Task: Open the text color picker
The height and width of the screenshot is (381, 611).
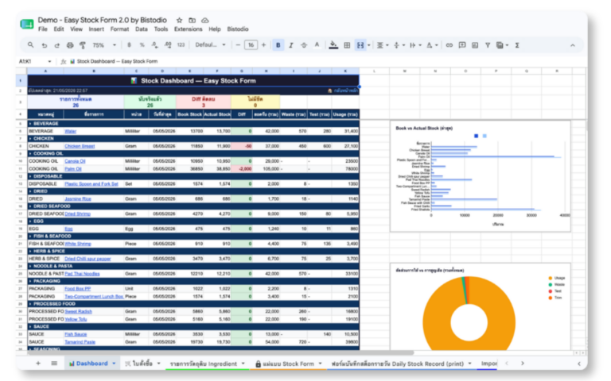Action: coord(317,45)
